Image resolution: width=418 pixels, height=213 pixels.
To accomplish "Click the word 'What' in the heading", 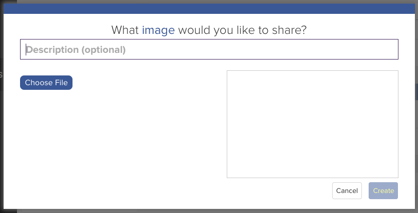I will (x=125, y=30).
